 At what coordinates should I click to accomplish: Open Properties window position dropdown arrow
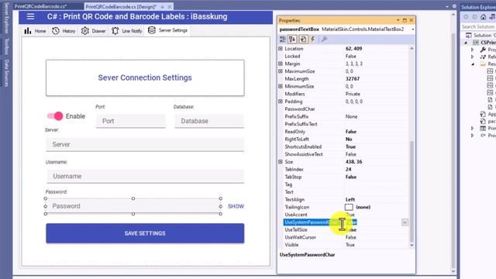pos(398,20)
